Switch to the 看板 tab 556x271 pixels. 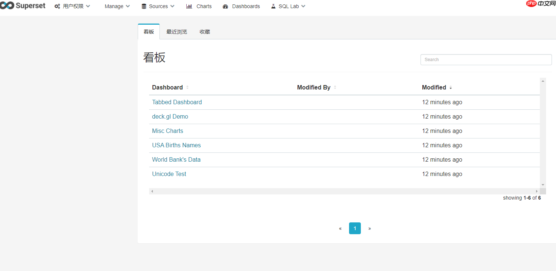[149, 32]
